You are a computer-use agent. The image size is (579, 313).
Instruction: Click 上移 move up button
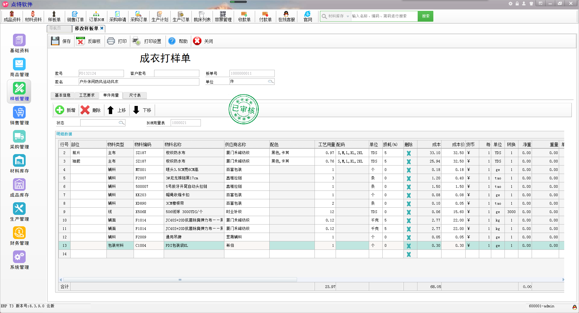tap(116, 110)
